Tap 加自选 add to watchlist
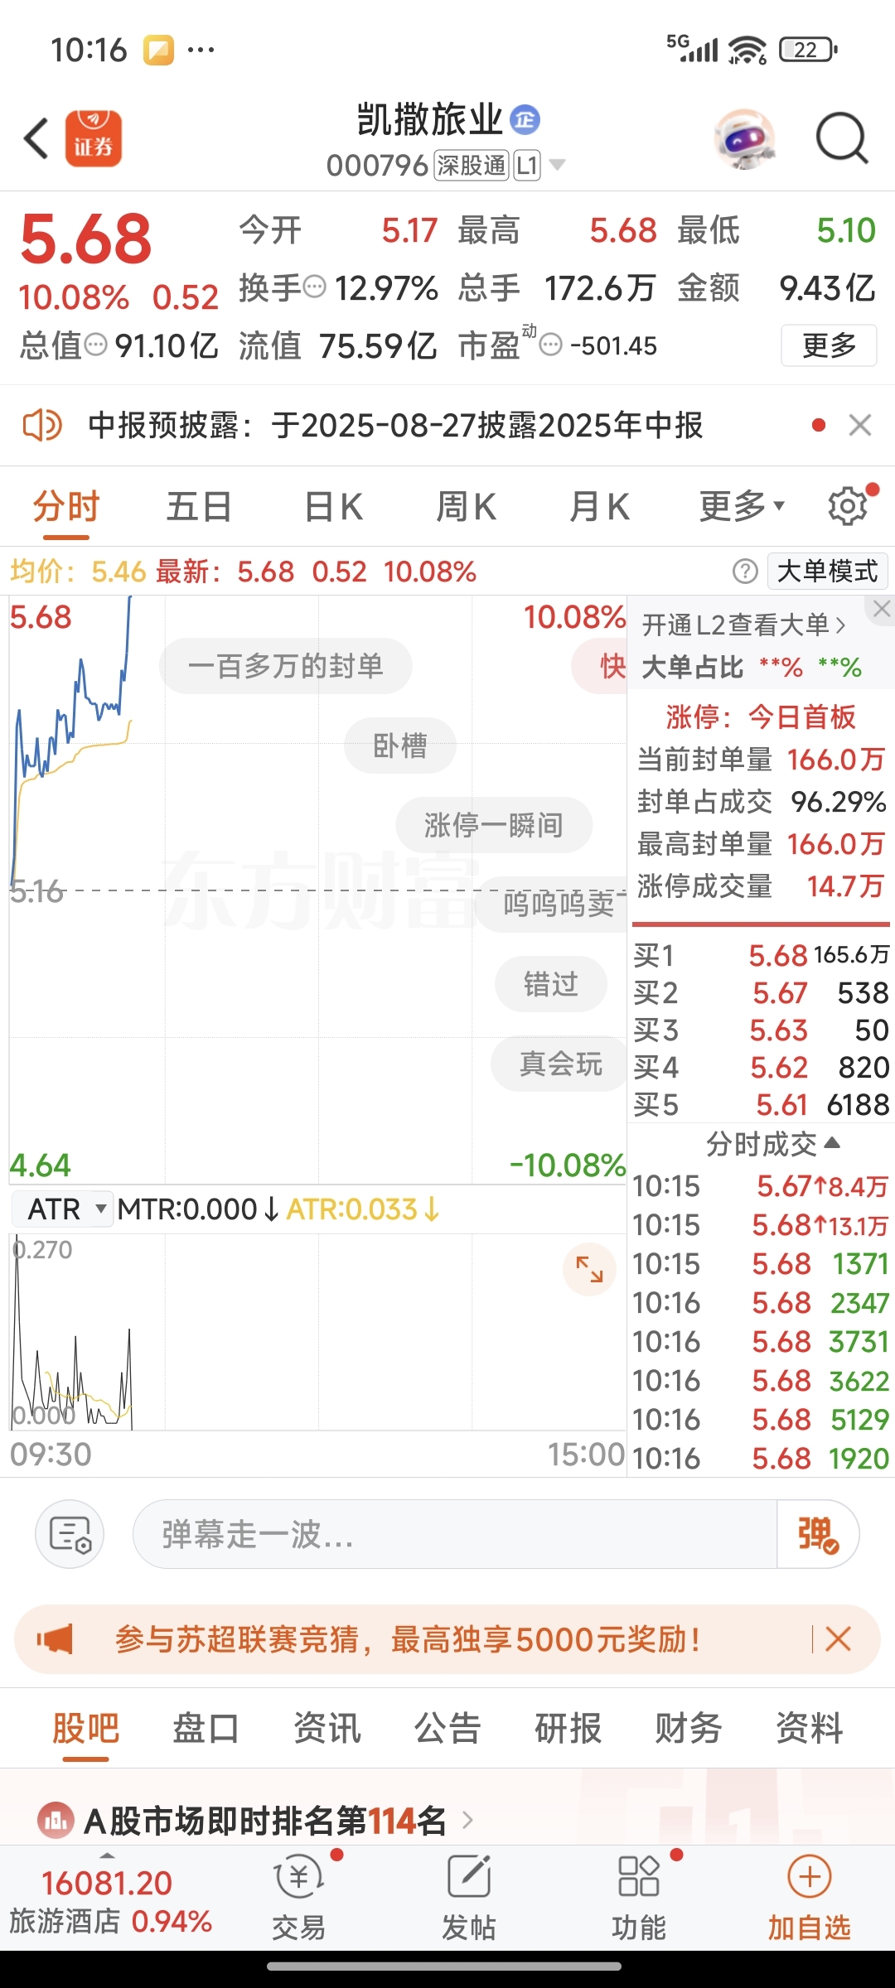This screenshot has width=895, height=1988. [810, 1897]
